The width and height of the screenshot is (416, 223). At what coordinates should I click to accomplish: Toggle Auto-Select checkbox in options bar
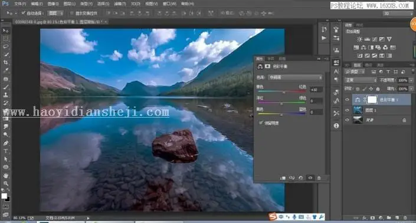click(x=24, y=13)
